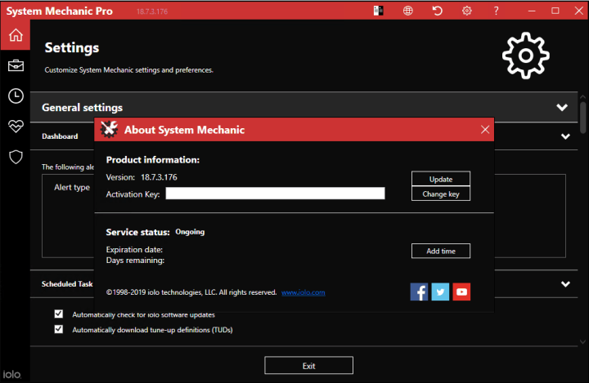The width and height of the screenshot is (589, 383).
Task: Click the circular undo arrow icon
Action: click(x=437, y=11)
